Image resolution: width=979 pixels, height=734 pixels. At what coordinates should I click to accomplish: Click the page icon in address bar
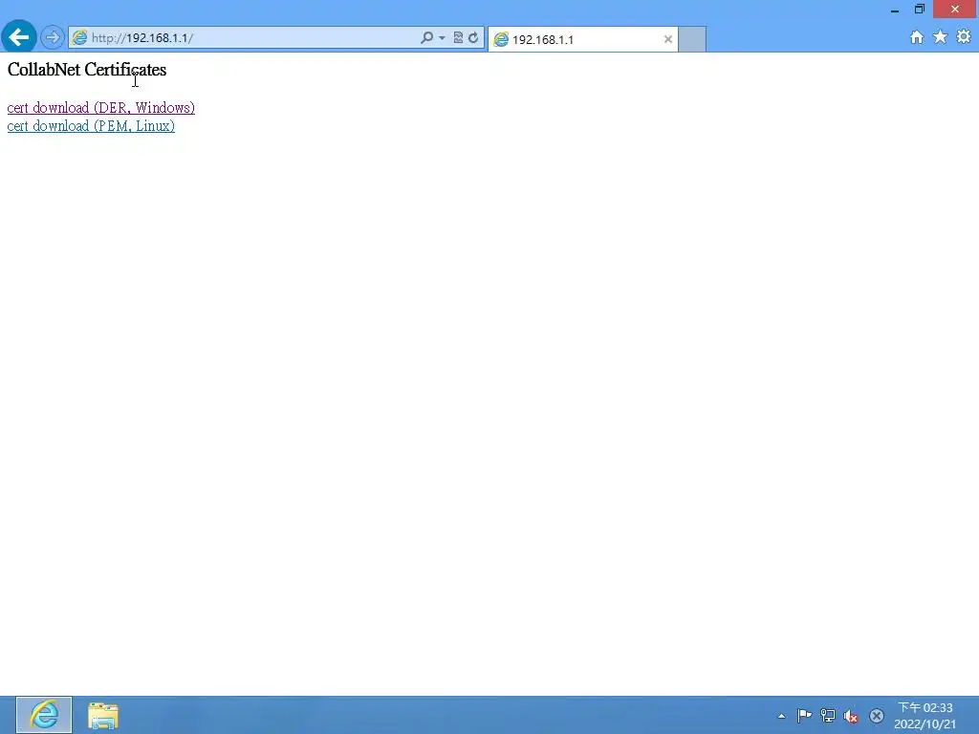pos(79,37)
